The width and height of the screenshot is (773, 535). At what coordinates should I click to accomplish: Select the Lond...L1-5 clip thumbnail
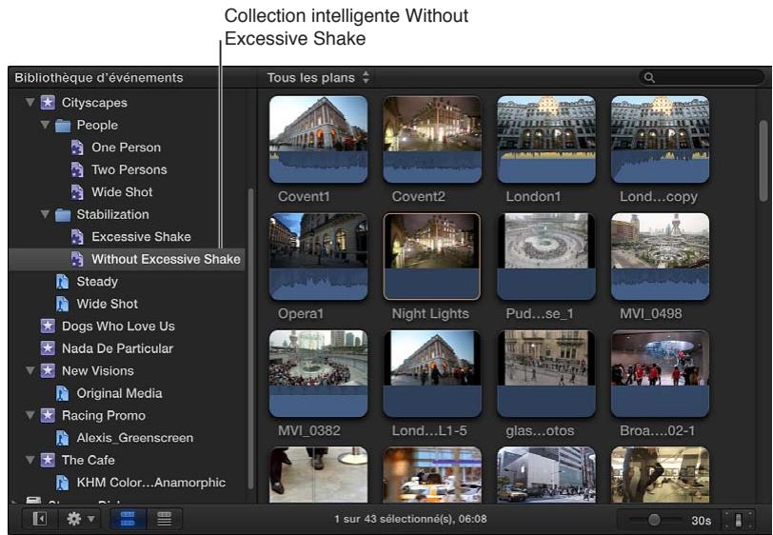(432, 373)
